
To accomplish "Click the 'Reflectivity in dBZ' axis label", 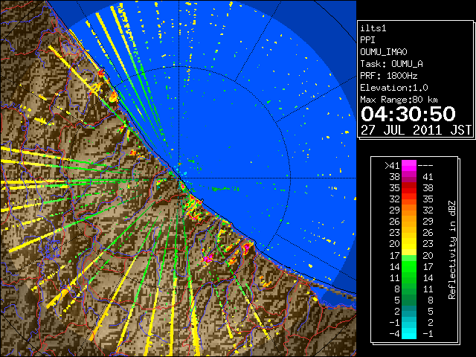I will point(452,250).
